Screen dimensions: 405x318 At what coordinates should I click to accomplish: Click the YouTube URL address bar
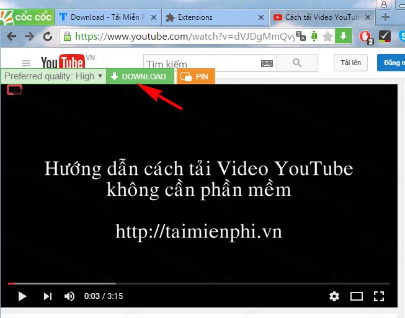185,37
